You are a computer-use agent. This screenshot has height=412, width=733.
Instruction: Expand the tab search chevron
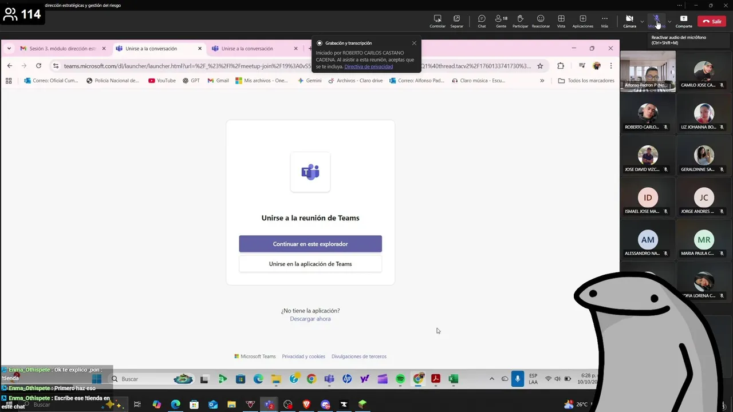point(9,49)
